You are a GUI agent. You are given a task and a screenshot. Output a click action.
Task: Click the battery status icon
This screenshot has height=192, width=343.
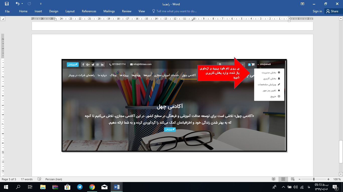tap(289, 187)
